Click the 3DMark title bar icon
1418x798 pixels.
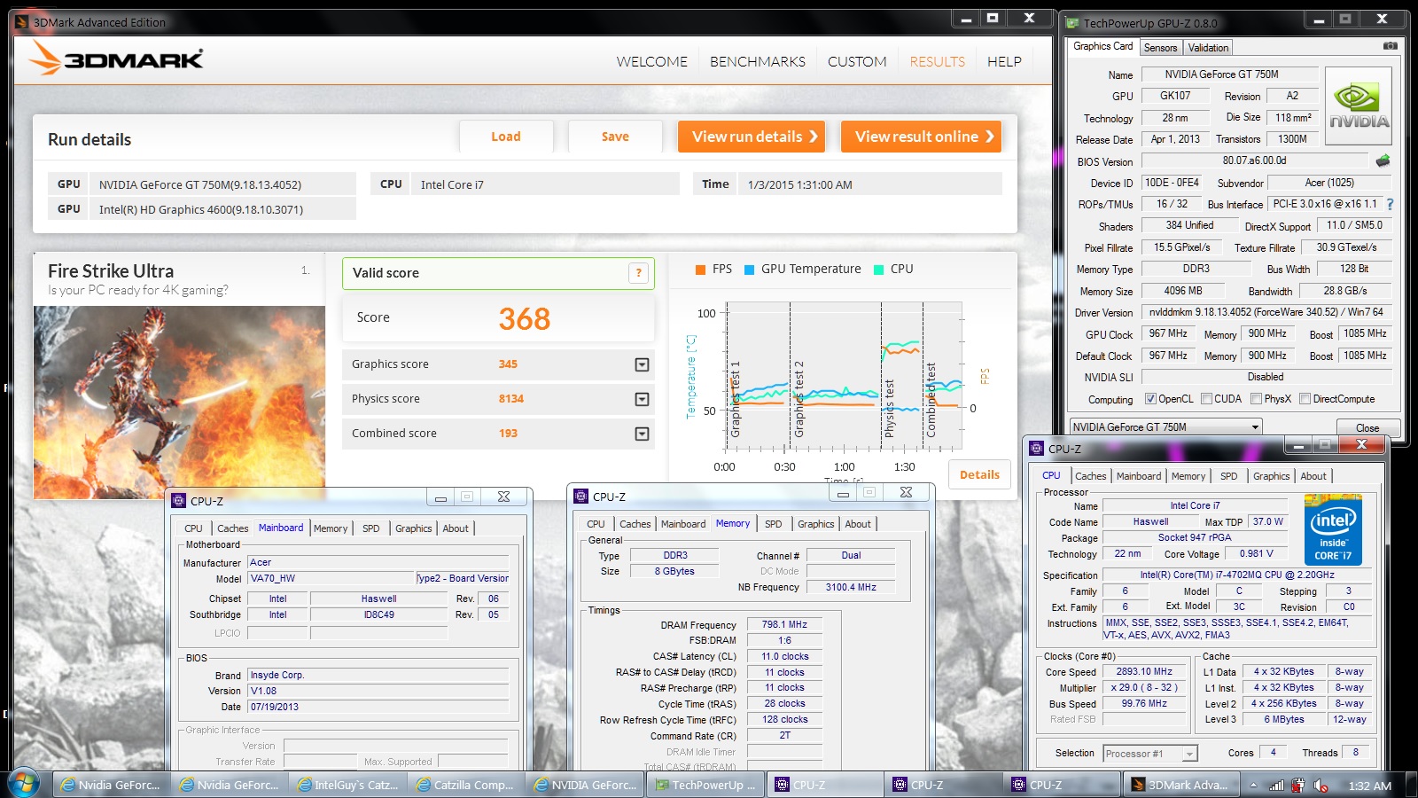[x=22, y=22]
